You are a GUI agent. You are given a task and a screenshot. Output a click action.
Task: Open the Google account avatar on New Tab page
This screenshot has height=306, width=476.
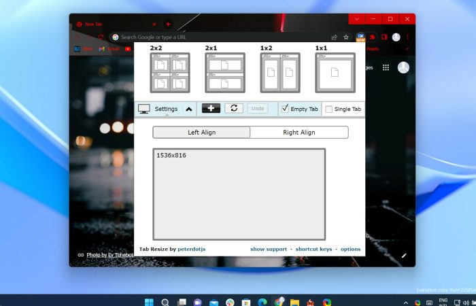click(x=403, y=67)
